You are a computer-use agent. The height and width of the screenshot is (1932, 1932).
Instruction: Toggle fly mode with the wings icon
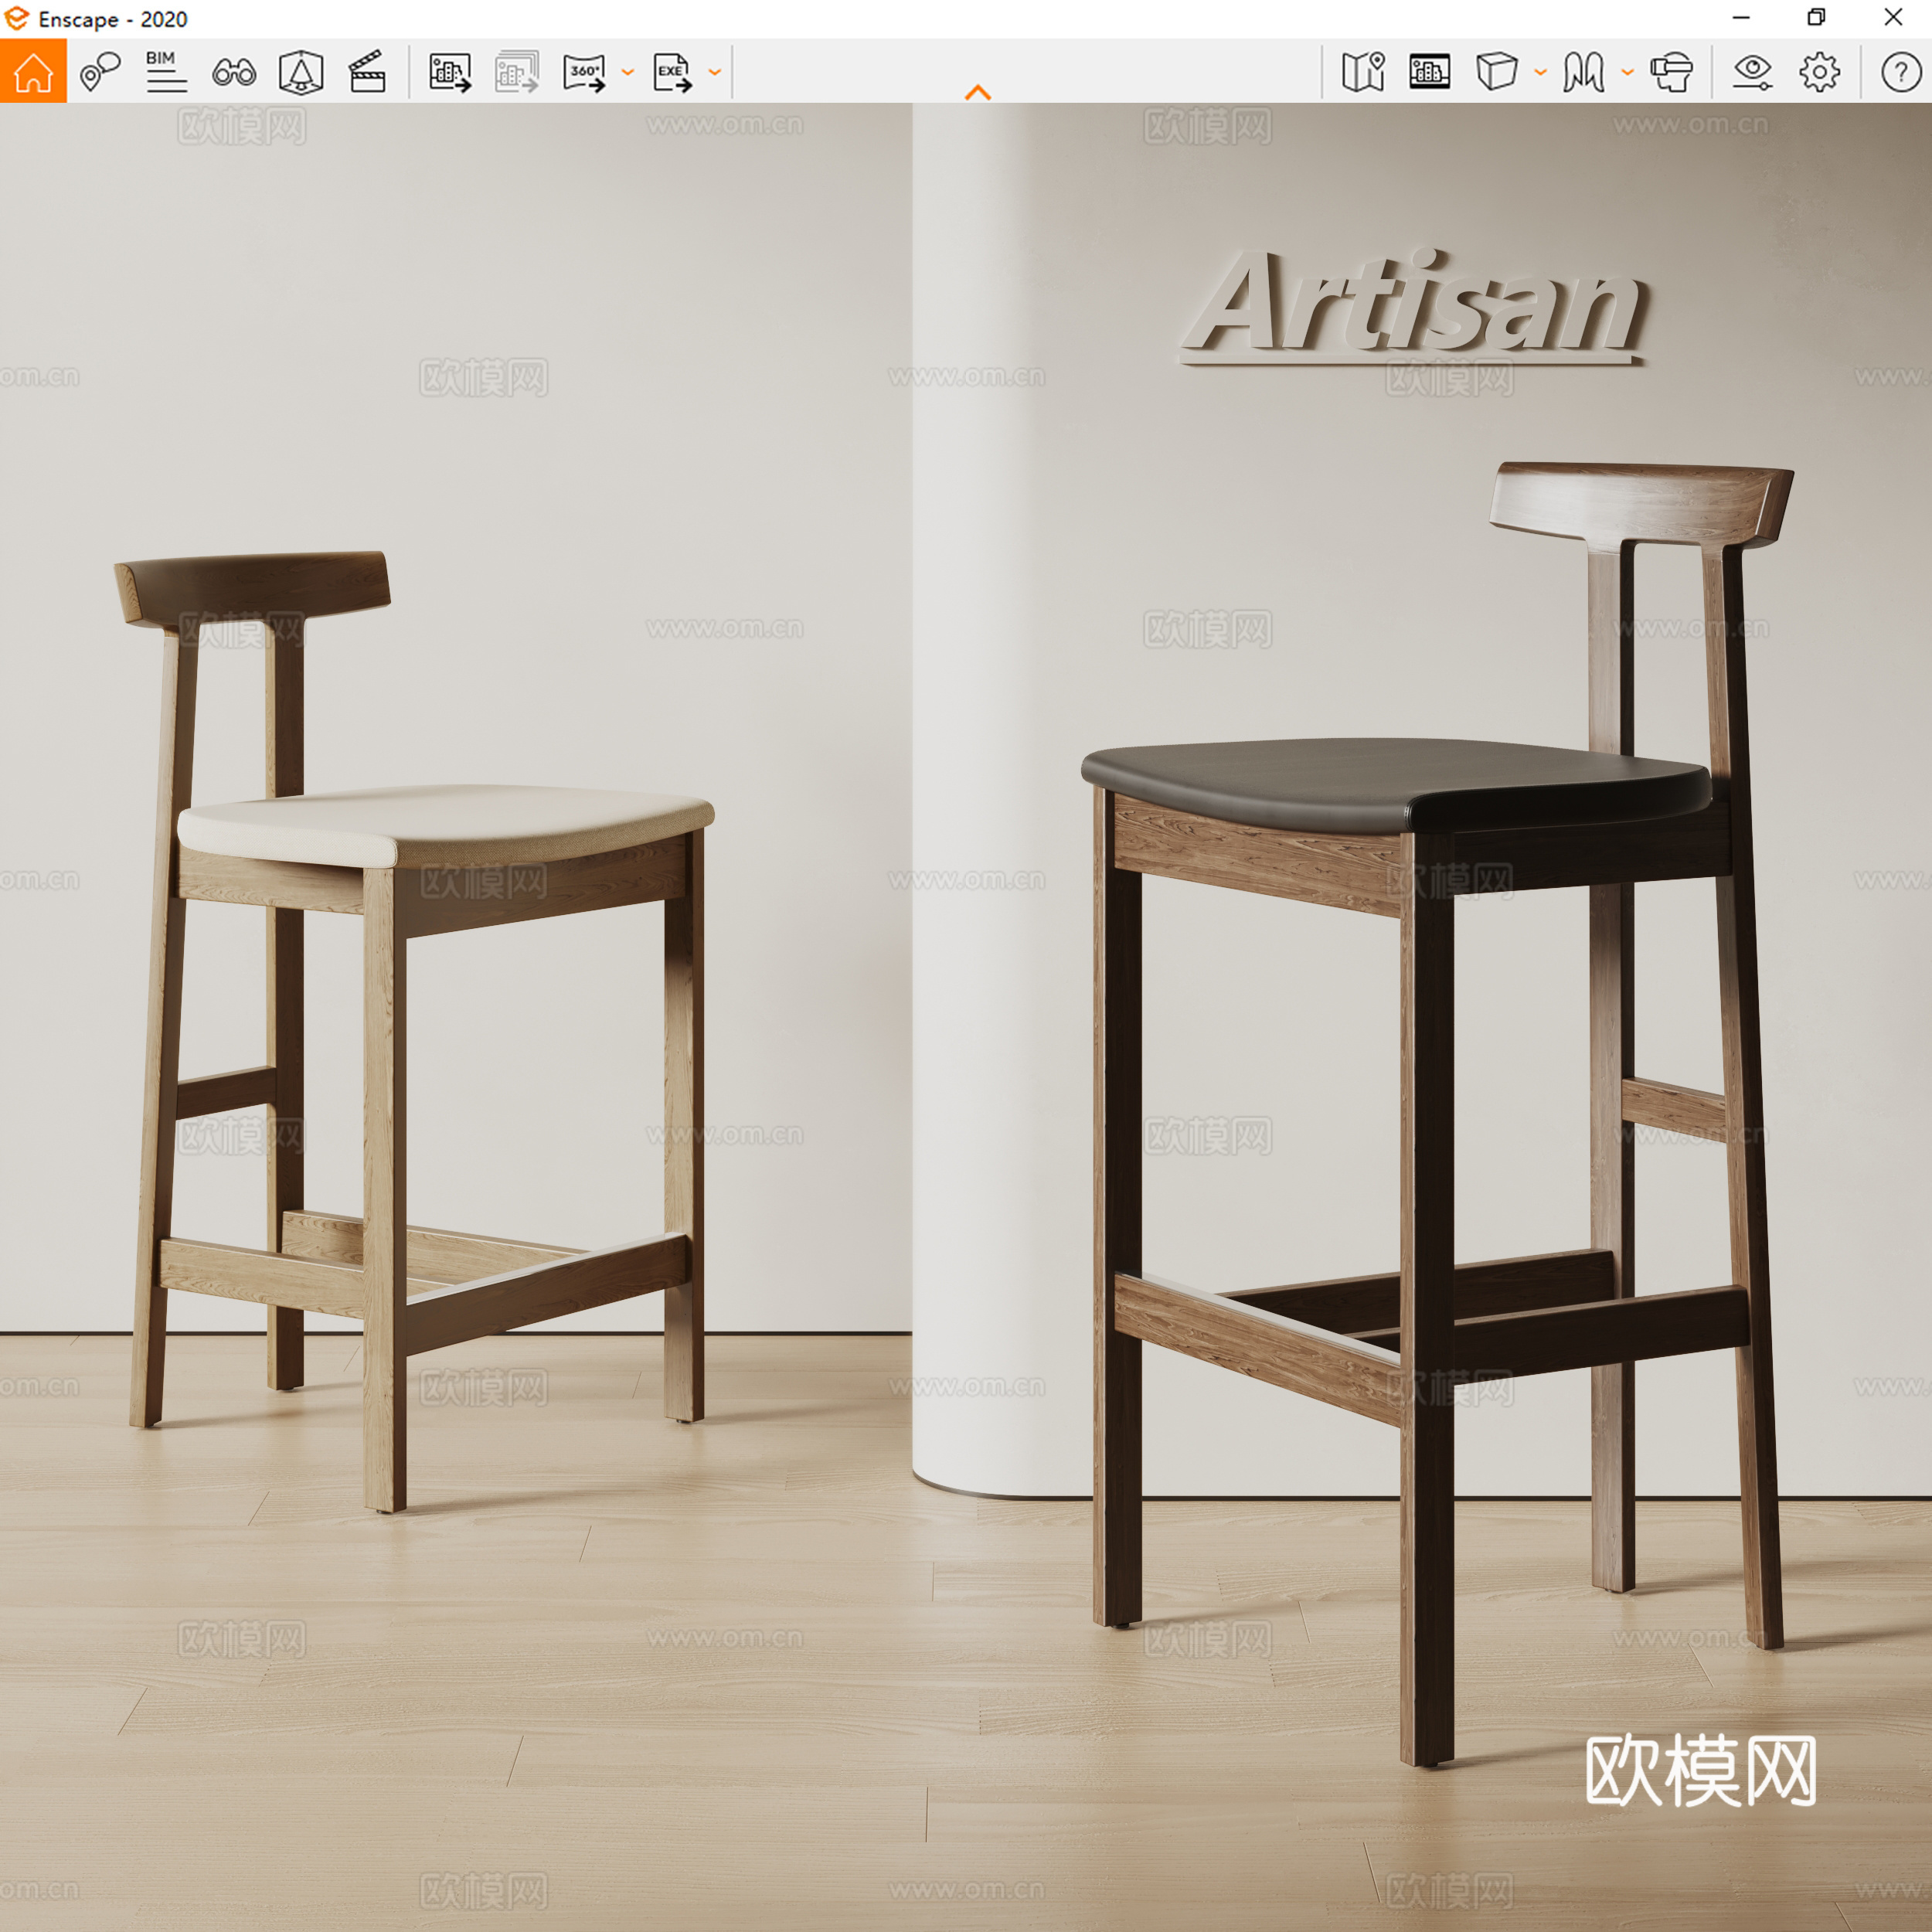(x=1586, y=73)
